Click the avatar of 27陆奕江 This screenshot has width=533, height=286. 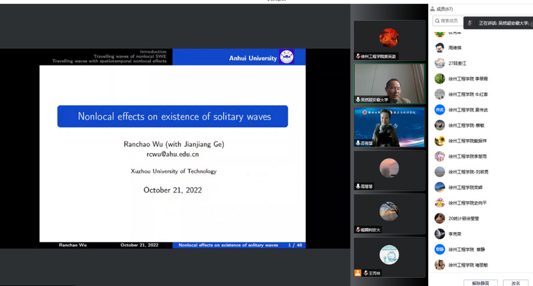pos(439,63)
